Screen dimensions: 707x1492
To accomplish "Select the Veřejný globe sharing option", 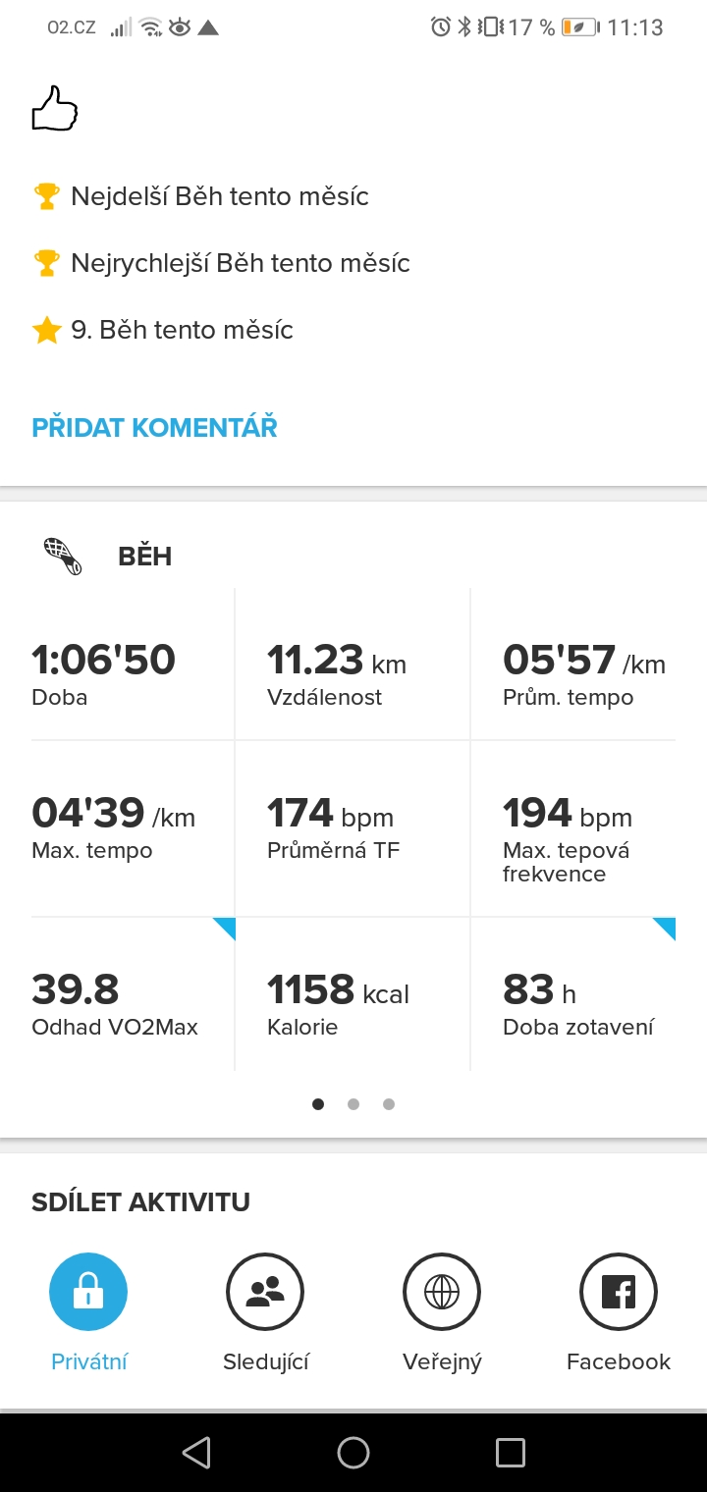I will coord(442,1292).
